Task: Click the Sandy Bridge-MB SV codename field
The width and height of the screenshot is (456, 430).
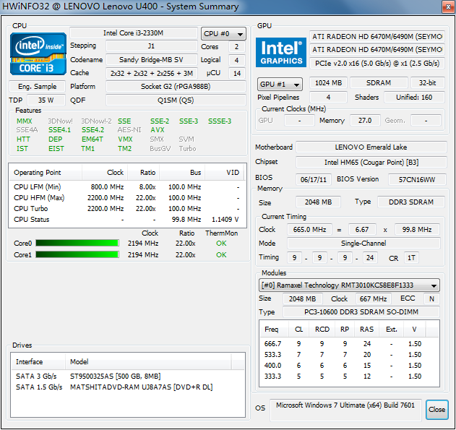Action: click(x=150, y=60)
